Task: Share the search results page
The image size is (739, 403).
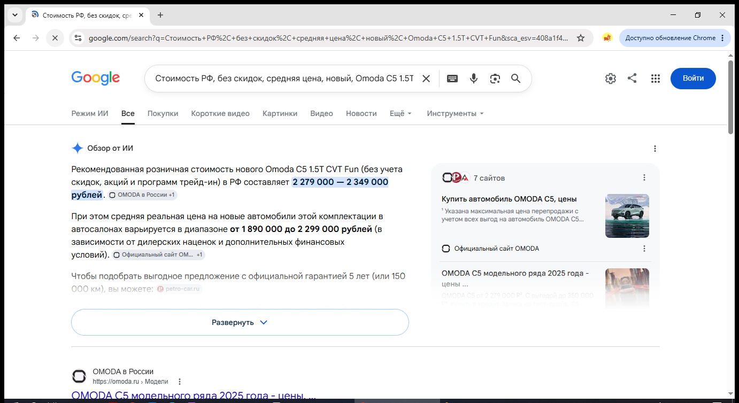Action: click(632, 79)
